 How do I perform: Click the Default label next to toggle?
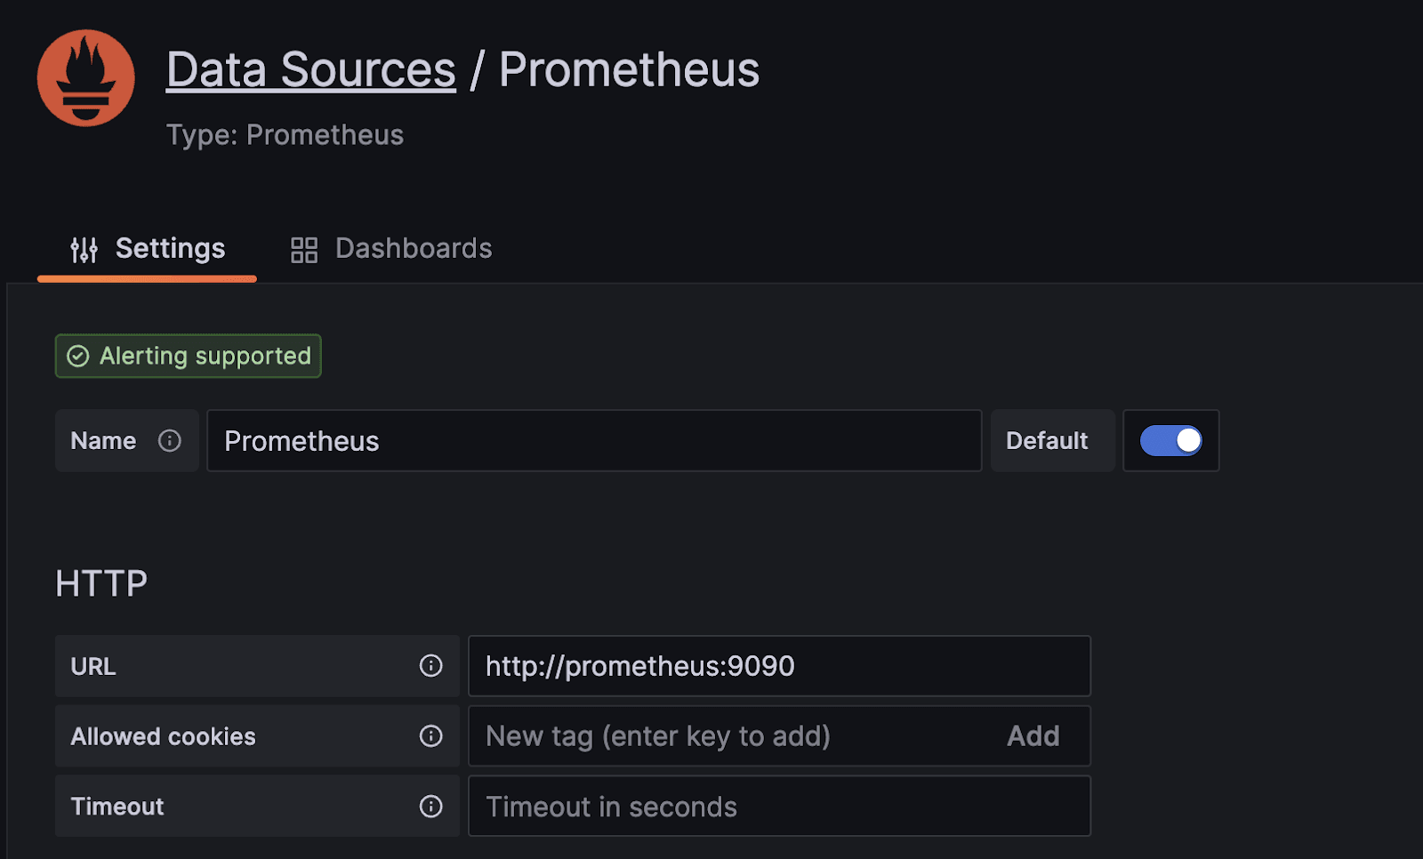point(1047,441)
